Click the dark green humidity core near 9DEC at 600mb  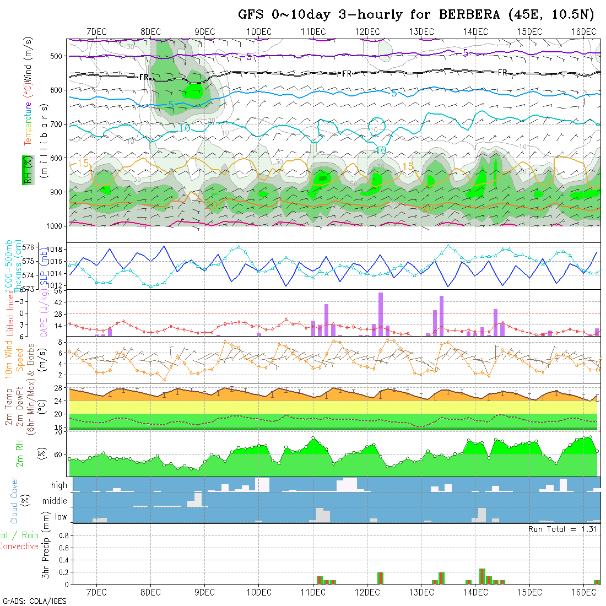(x=193, y=91)
